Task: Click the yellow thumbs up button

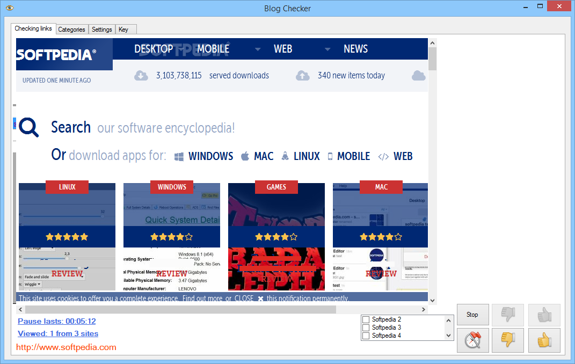Action: (x=544, y=340)
